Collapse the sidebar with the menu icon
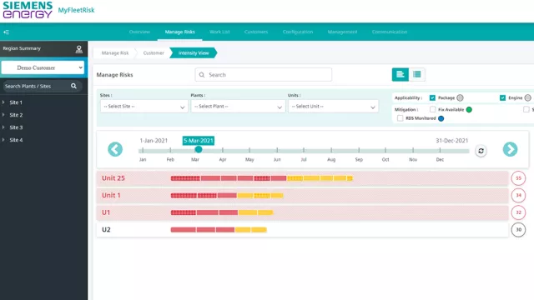This screenshot has width=534, height=300. point(6,32)
